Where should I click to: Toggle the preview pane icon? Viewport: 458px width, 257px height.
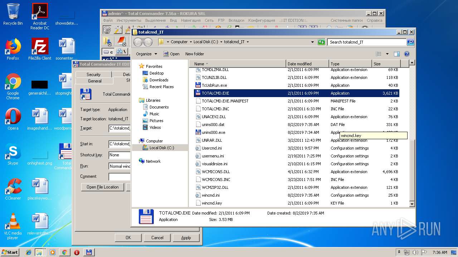396,54
